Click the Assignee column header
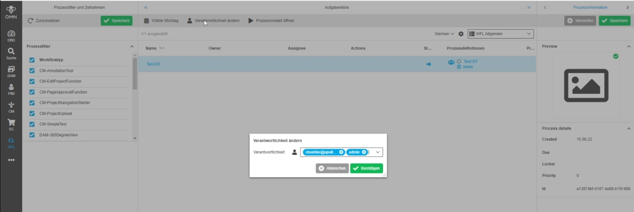This screenshot has height=212, width=634. click(x=297, y=48)
